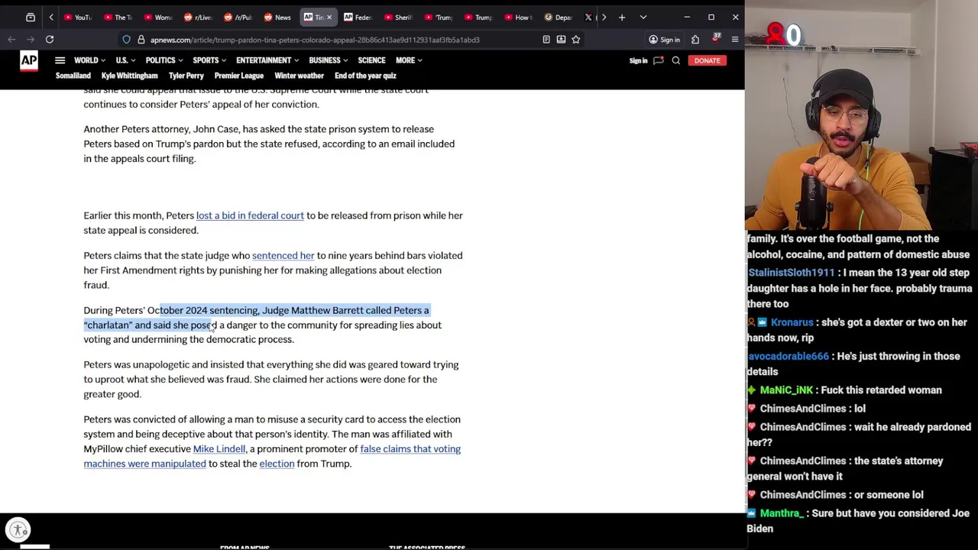This screenshot has height=550, width=978.
Task: Close the active AP tab
Action: (329, 17)
